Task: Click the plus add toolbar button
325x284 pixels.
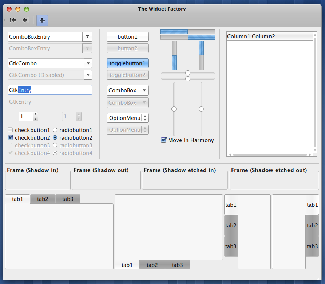Action: click(x=42, y=20)
